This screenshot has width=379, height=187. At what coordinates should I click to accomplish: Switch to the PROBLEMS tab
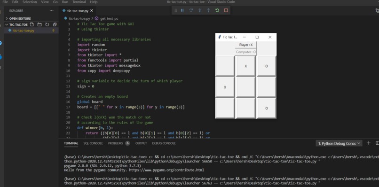pos(118,143)
